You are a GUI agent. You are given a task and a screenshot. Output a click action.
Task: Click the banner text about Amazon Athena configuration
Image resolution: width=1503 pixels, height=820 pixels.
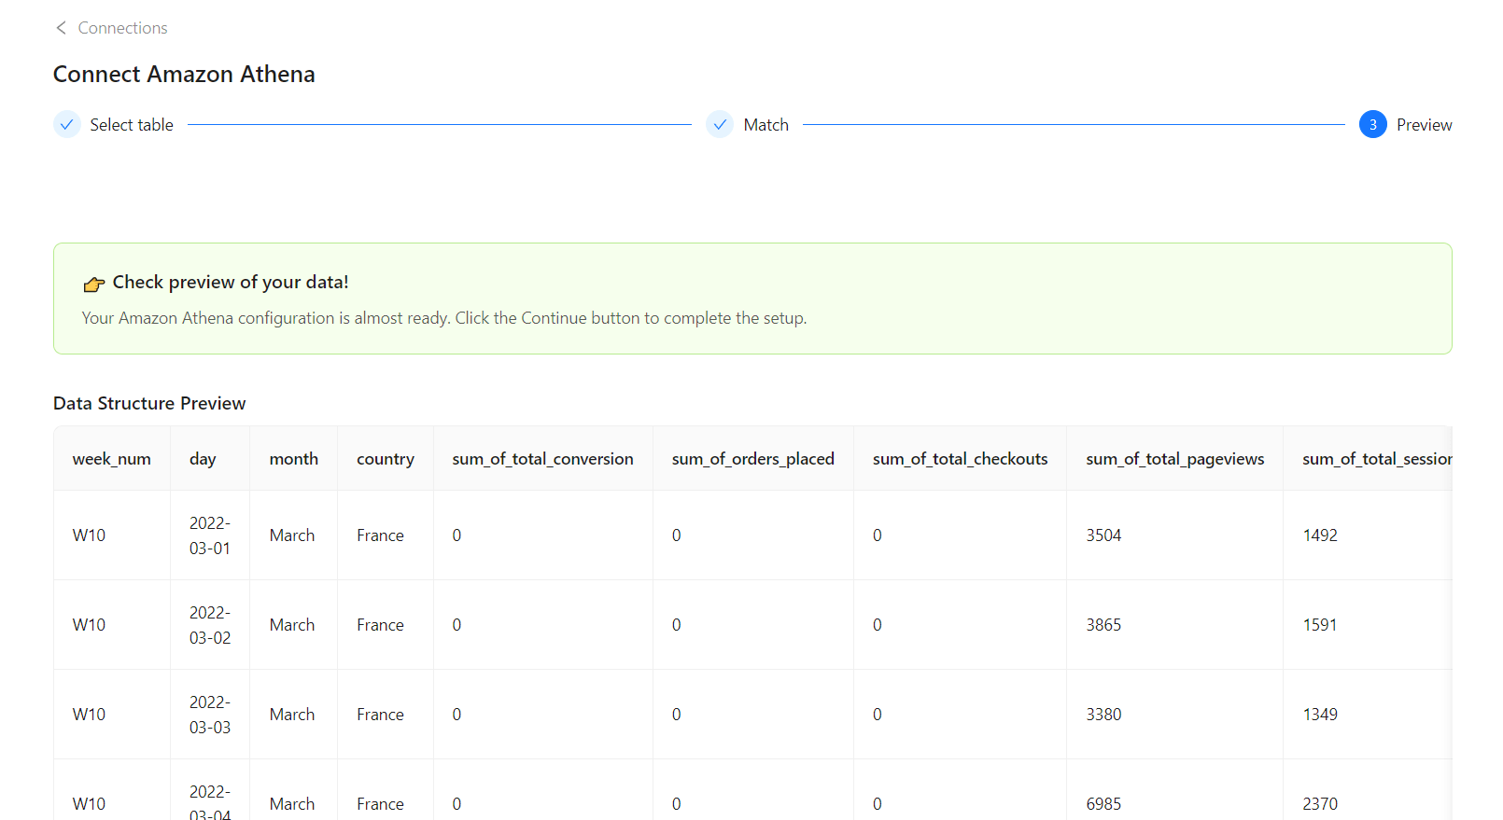pyautogui.click(x=444, y=318)
